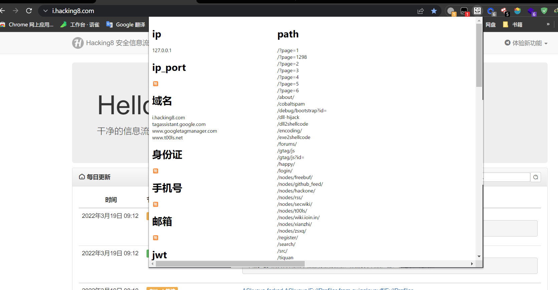Click the search magnifier button
This screenshot has height=290, width=558.
(x=536, y=177)
